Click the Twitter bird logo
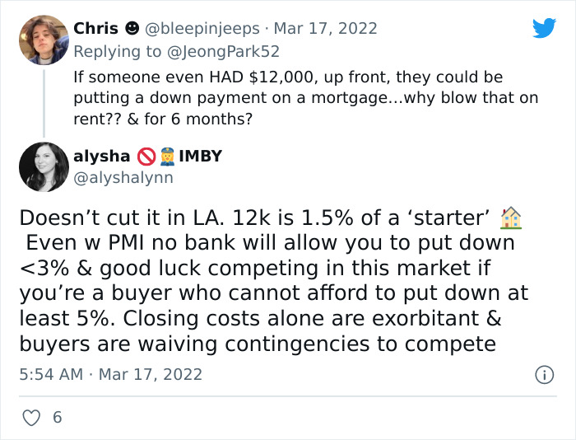This screenshot has width=576, height=440. tap(544, 28)
